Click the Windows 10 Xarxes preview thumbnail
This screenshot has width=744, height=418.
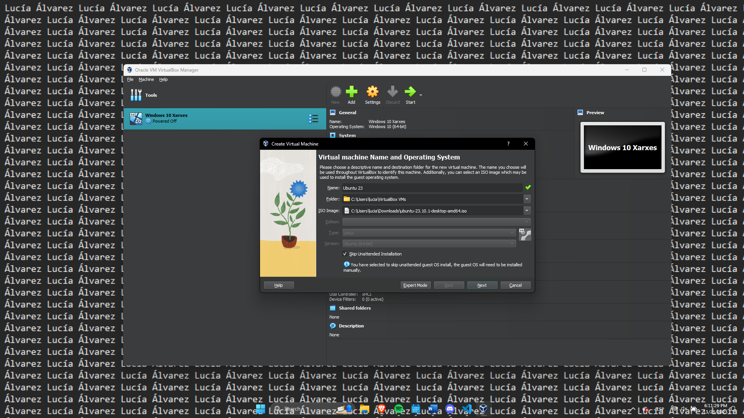(622, 147)
